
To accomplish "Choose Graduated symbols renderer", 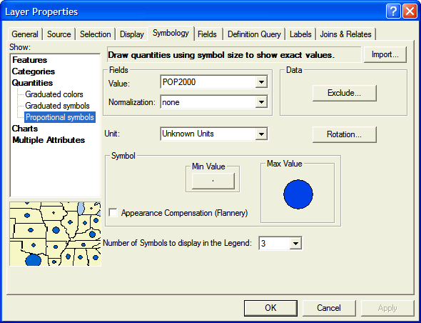I will tap(57, 106).
